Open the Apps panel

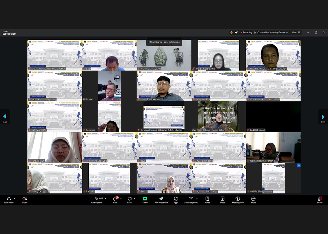click(176, 199)
